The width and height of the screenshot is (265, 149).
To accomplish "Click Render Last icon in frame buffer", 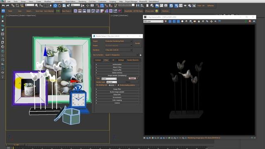I will pos(254,21).
